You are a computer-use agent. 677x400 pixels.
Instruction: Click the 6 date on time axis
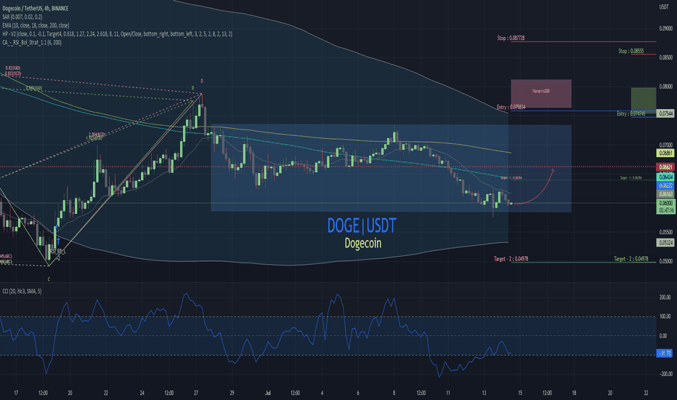coord(358,393)
